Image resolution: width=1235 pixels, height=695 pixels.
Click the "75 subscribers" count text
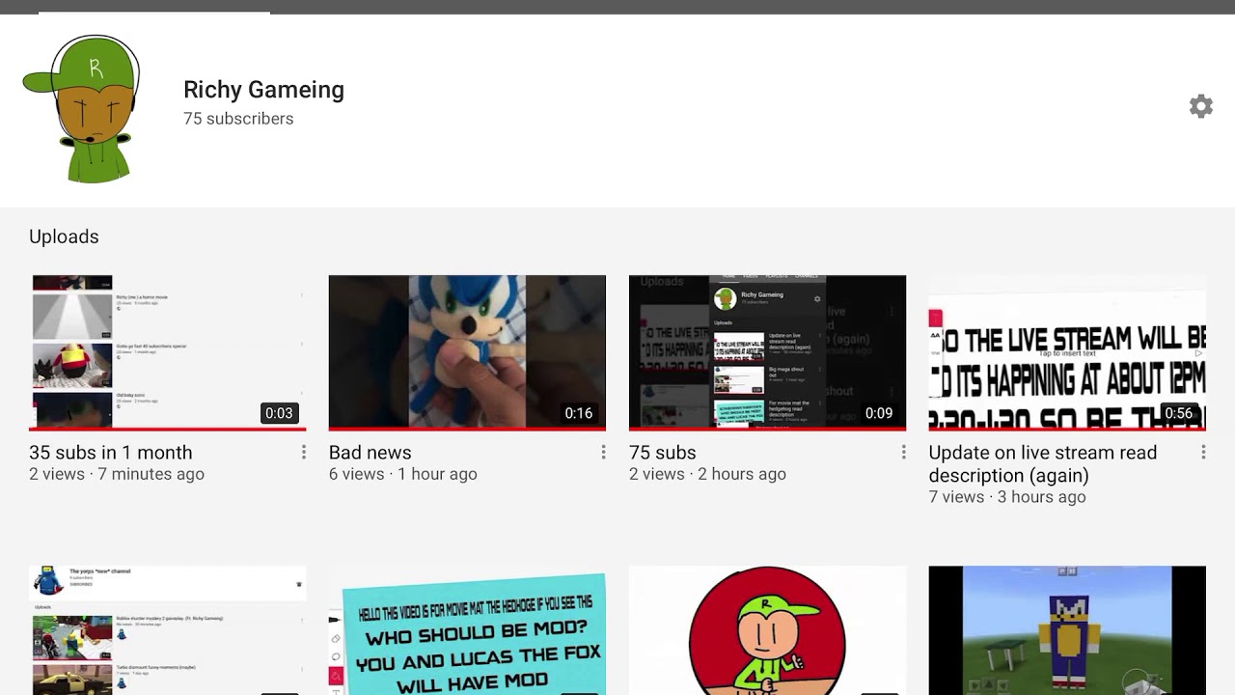(x=238, y=119)
